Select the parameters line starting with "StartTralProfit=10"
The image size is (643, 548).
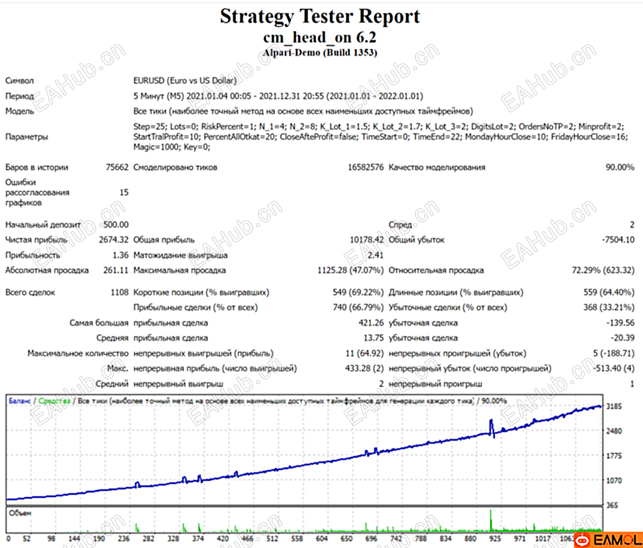tap(381, 136)
